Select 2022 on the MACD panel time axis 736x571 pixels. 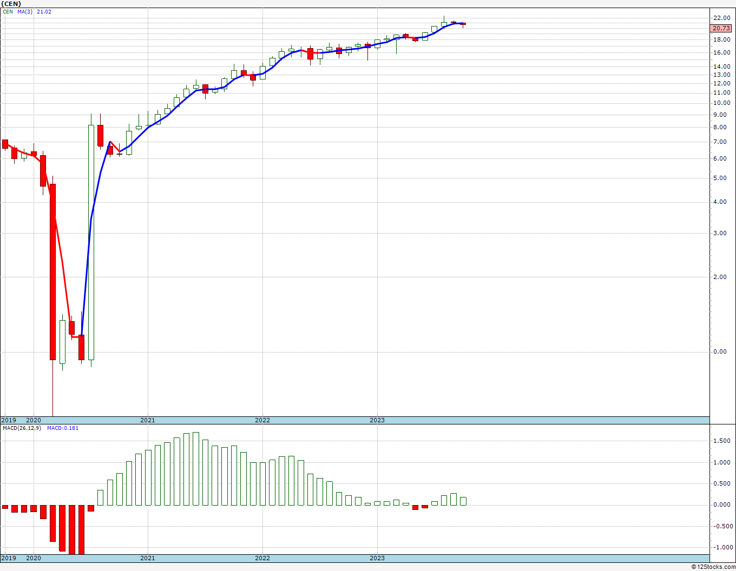point(262,558)
